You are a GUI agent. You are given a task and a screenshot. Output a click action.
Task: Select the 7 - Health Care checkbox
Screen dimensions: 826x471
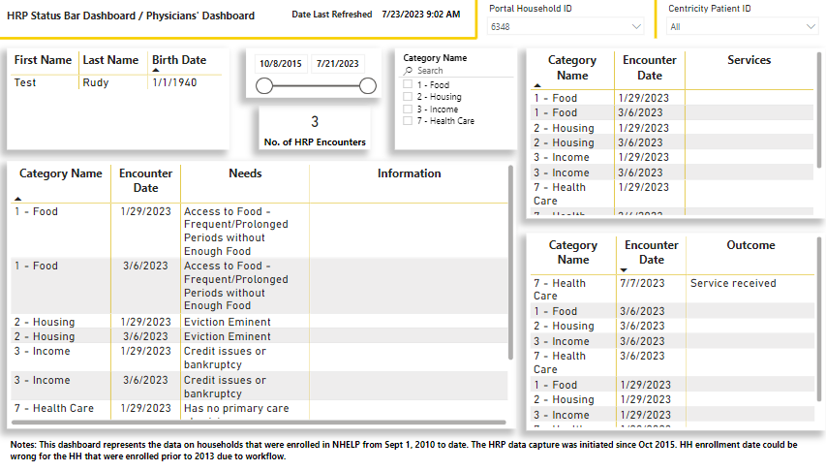point(408,121)
